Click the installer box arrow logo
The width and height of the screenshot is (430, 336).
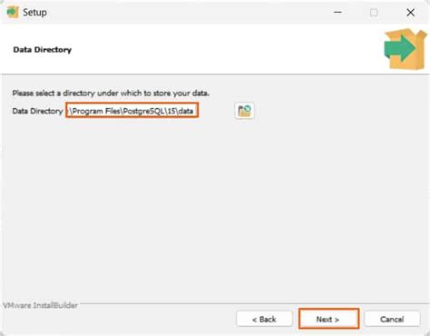pyautogui.click(x=406, y=49)
